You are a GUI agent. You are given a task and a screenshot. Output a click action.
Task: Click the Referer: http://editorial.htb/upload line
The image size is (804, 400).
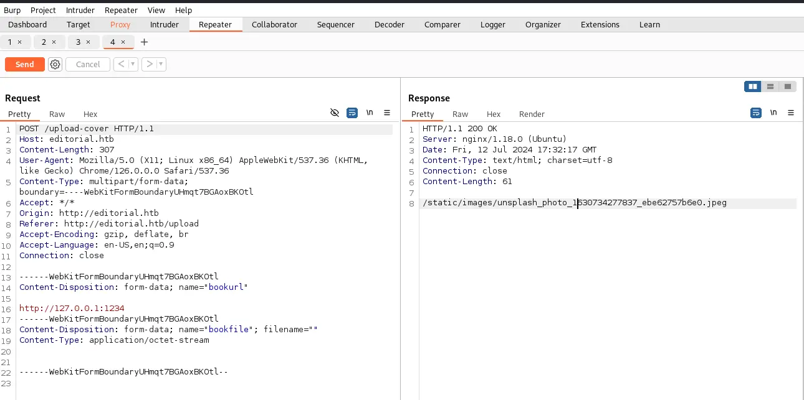pyautogui.click(x=109, y=224)
